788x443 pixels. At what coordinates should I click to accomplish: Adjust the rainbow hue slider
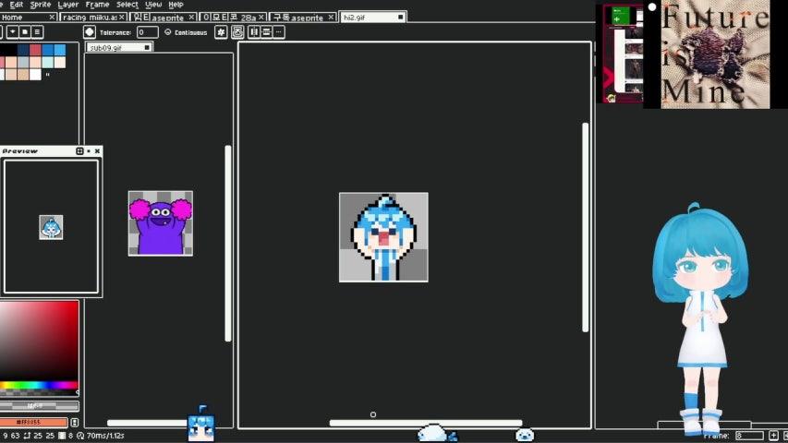(x=39, y=385)
